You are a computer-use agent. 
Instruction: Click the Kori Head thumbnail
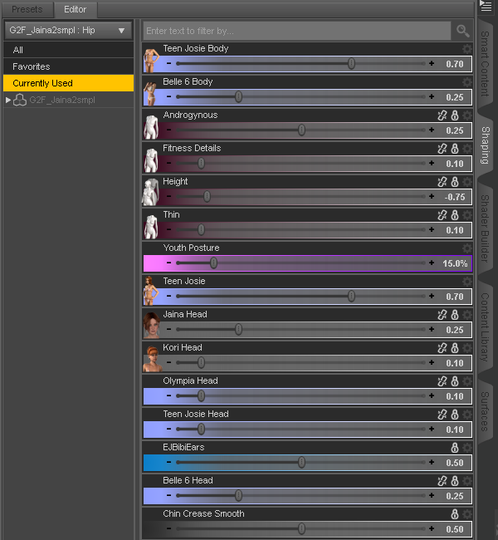pos(152,358)
